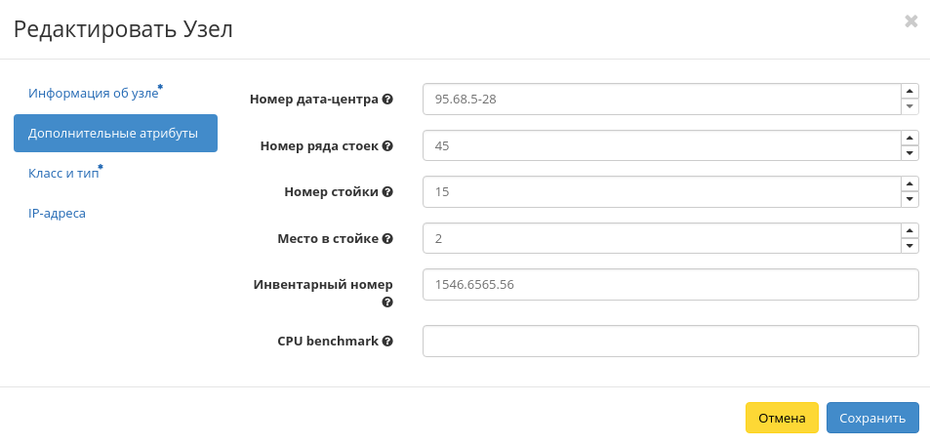Viewport: 930px width, 445px height.
Task: Select the Дополнительные атрибуты tab
Action: [x=114, y=134]
